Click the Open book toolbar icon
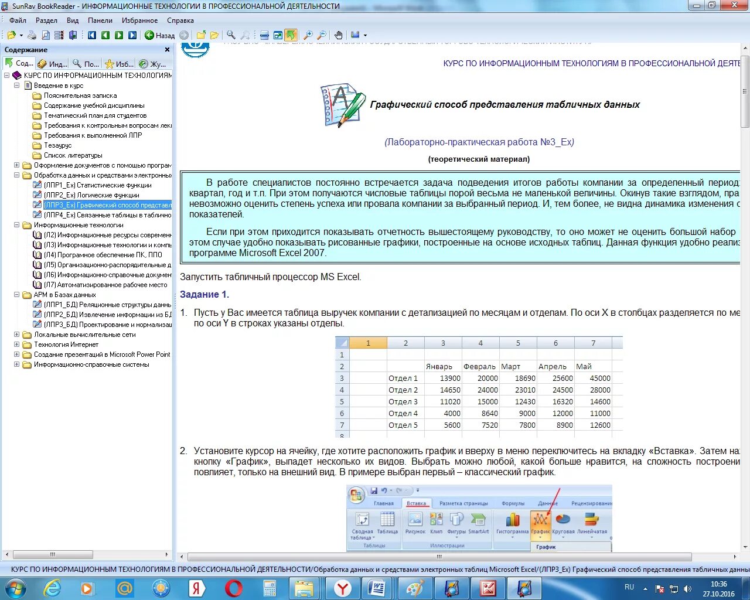The image size is (750, 600). point(12,35)
